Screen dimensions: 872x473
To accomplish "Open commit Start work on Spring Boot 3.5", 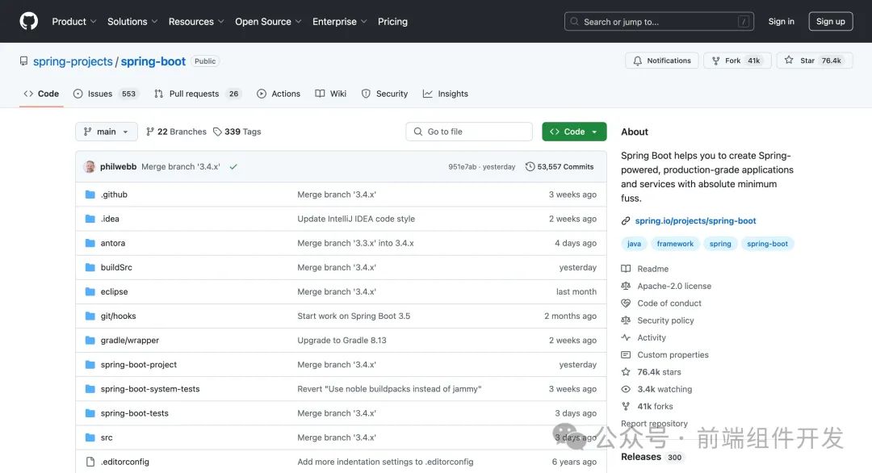I will tap(354, 316).
